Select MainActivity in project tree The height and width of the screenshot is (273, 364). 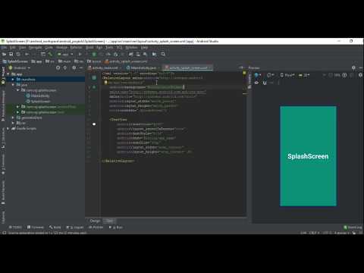click(x=38, y=96)
